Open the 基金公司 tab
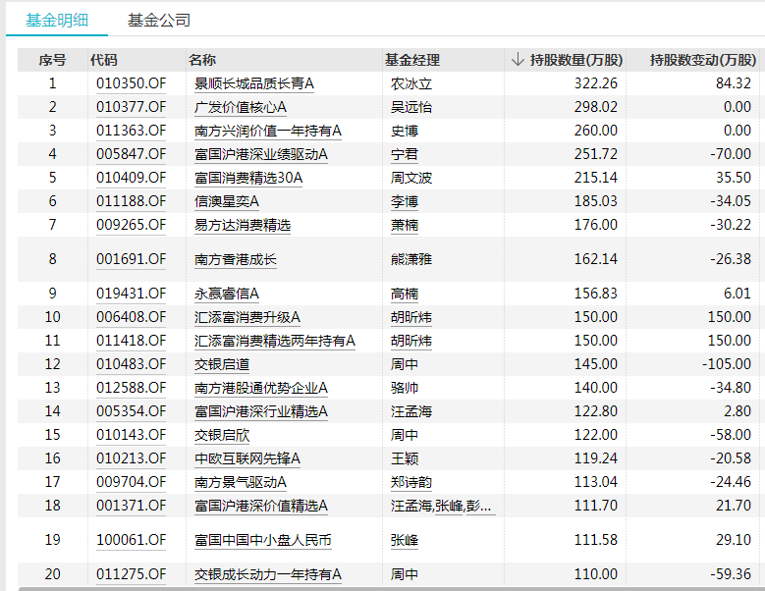The image size is (765, 591). 158,20
